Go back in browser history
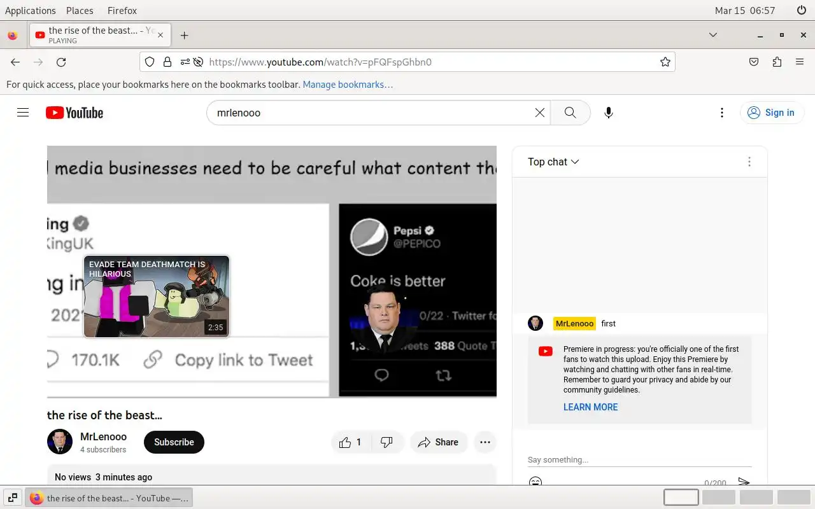The width and height of the screenshot is (815, 509). point(15,62)
